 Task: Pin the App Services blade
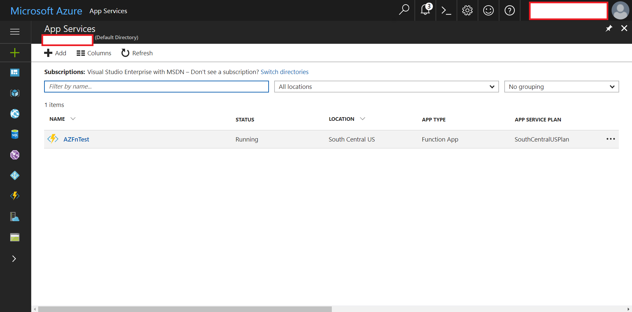pyautogui.click(x=609, y=28)
